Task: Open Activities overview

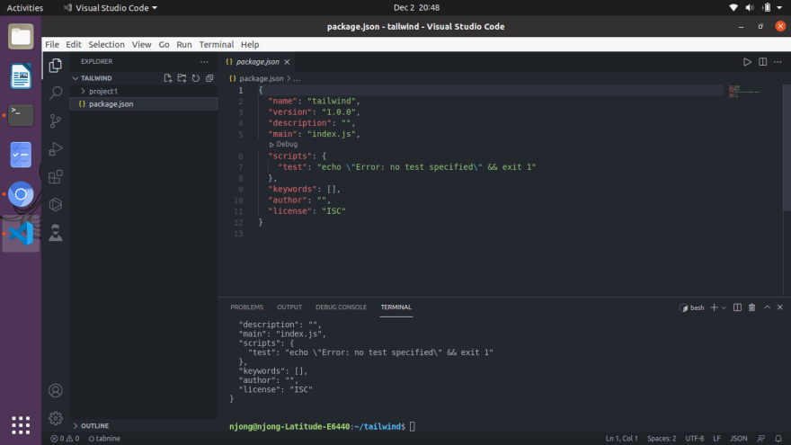Action: pyautogui.click(x=25, y=7)
